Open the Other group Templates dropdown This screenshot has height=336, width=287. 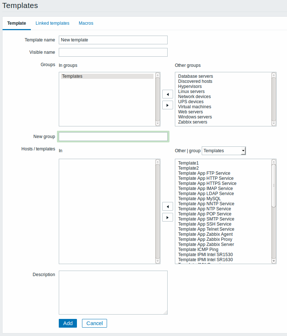pyautogui.click(x=224, y=151)
